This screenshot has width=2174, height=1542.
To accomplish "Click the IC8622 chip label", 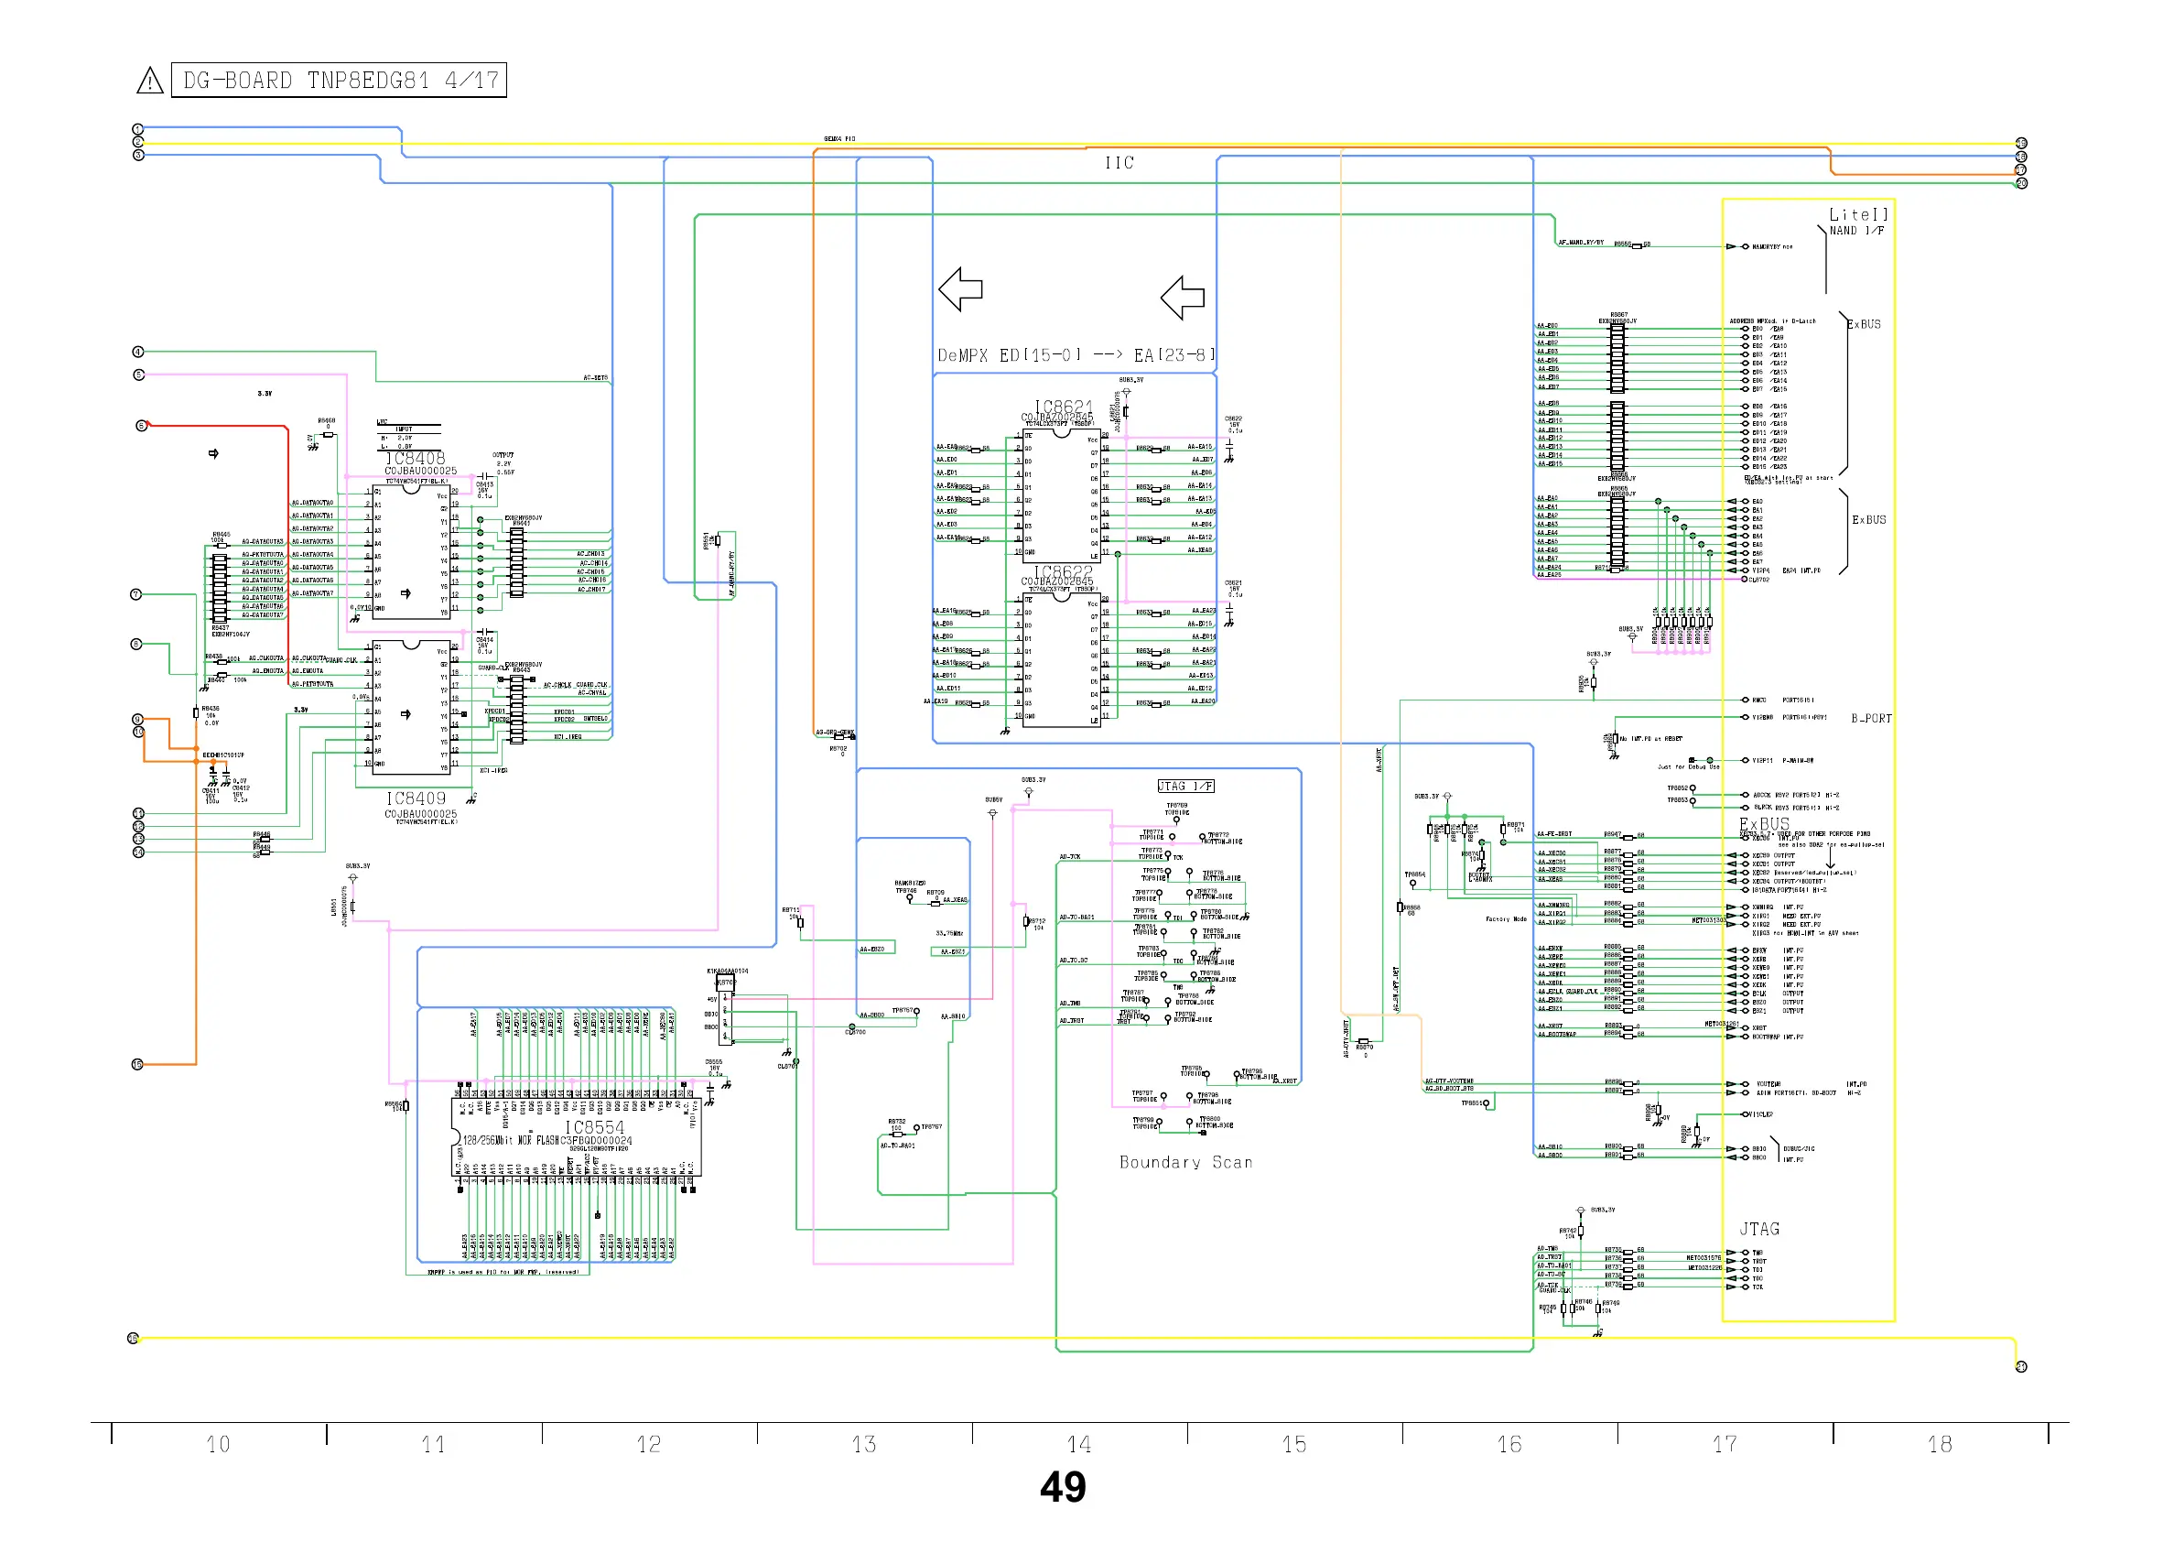I will pos(1063,572).
